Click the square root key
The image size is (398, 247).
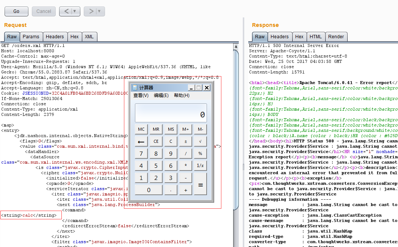tap(201, 142)
